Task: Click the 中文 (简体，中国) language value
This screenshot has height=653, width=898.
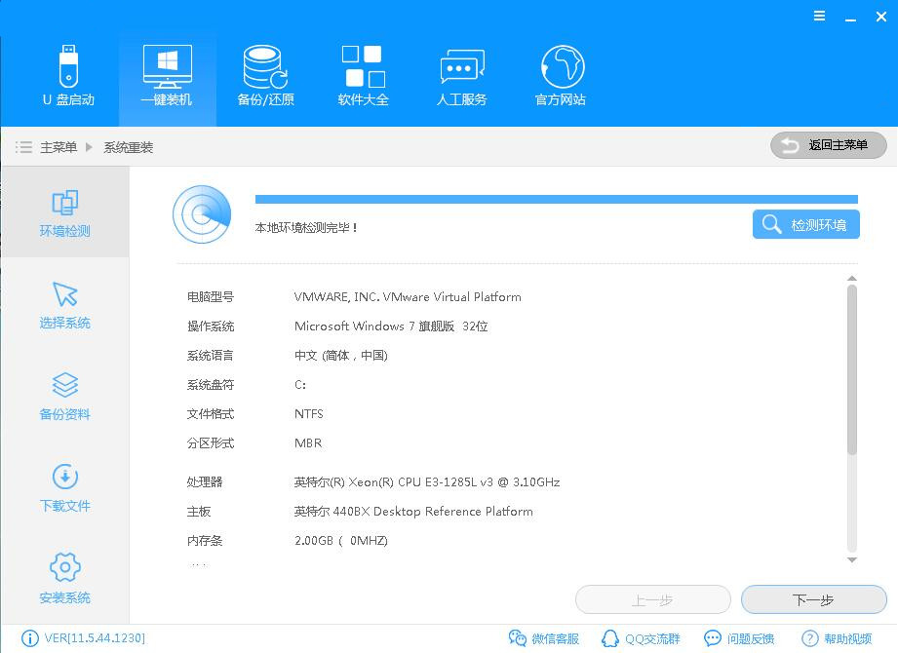Action: pos(340,356)
